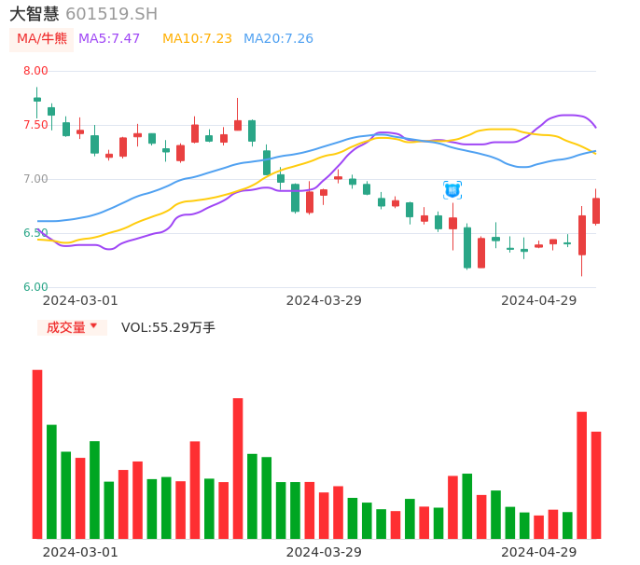Click the MA/牛熊 indicator button
This screenshot has width=640, height=565.
(42, 39)
